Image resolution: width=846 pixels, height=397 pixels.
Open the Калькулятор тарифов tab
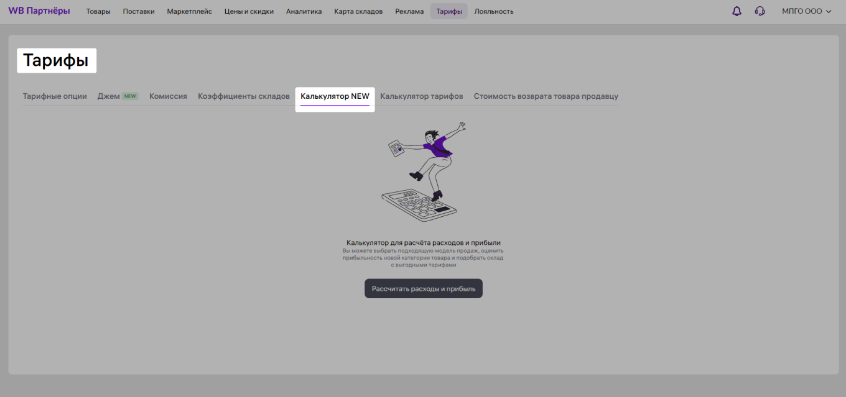pos(422,96)
